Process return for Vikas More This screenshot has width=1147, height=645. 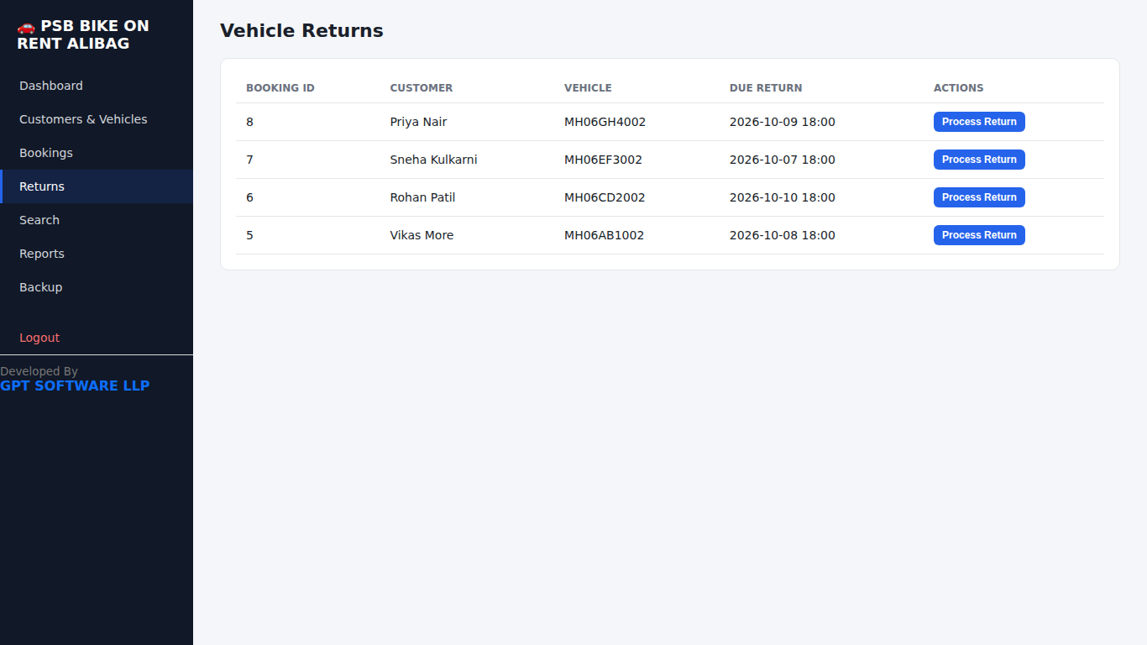[979, 235]
